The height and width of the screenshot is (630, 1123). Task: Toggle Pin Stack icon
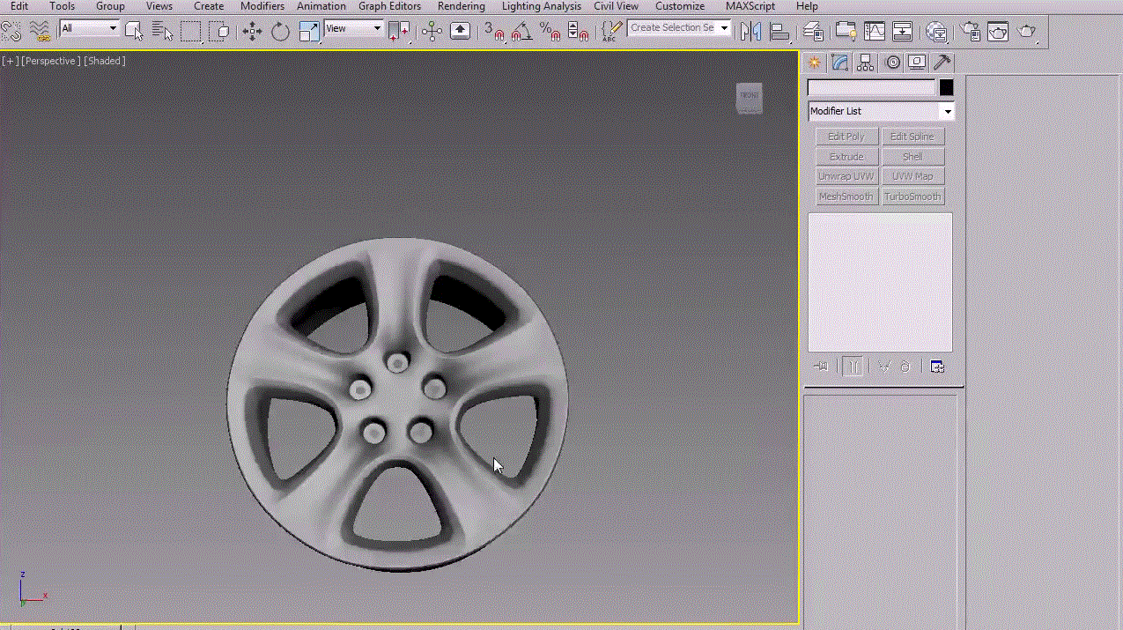pos(822,367)
